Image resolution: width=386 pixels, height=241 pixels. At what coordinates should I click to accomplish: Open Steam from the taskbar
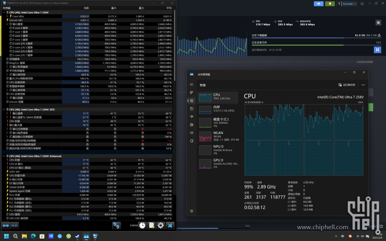click(x=77, y=236)
